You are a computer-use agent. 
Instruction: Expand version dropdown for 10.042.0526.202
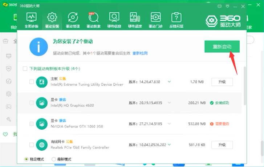tap(169, 144)
